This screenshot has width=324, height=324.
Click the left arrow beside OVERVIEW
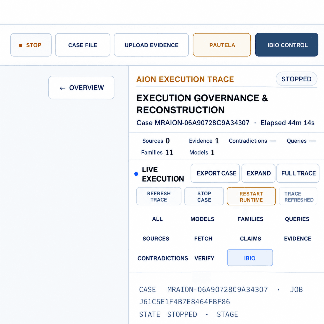click(62, 88)
